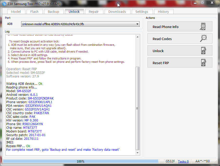
Task: Click the Software version: 27.9 line
Action: pos(23,76)
